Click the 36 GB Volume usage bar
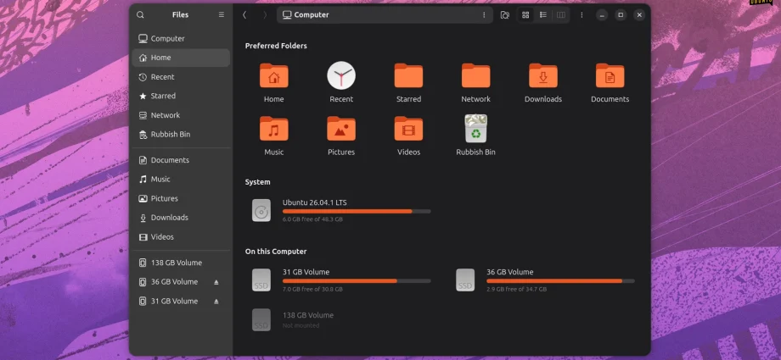 tap(560, 281)
